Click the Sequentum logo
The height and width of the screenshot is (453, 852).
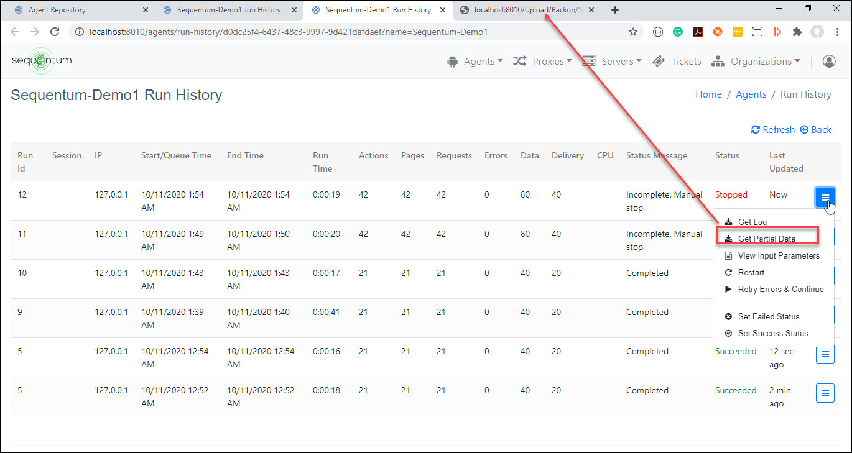(x=42, y=61)
